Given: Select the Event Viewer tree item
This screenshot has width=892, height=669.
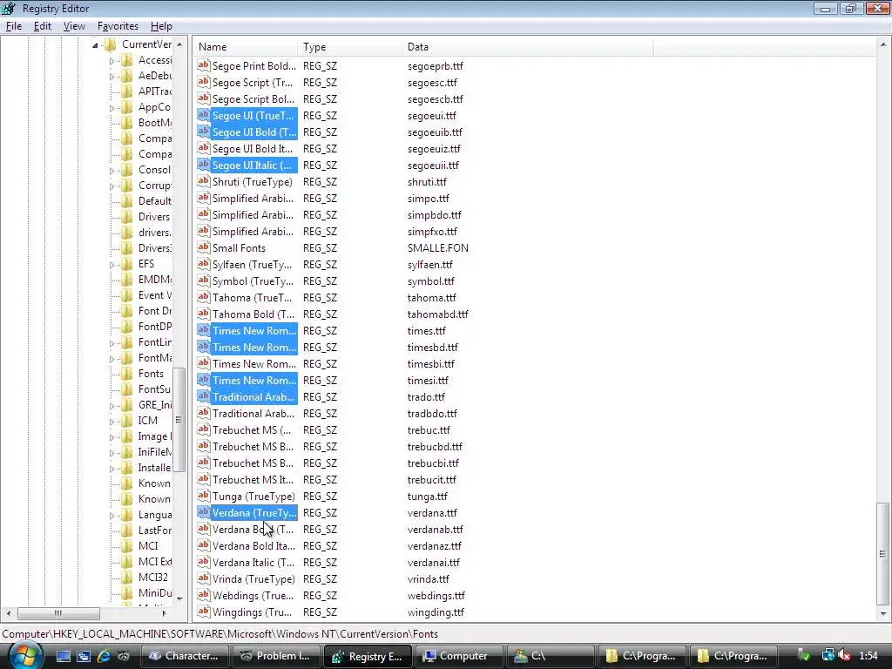Looking at the screenshot, I should coord(154,295).
